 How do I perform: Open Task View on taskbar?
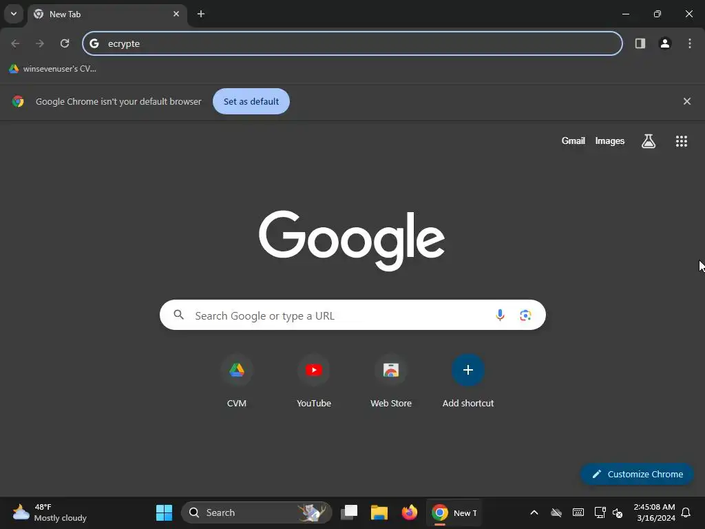(349, 512)
